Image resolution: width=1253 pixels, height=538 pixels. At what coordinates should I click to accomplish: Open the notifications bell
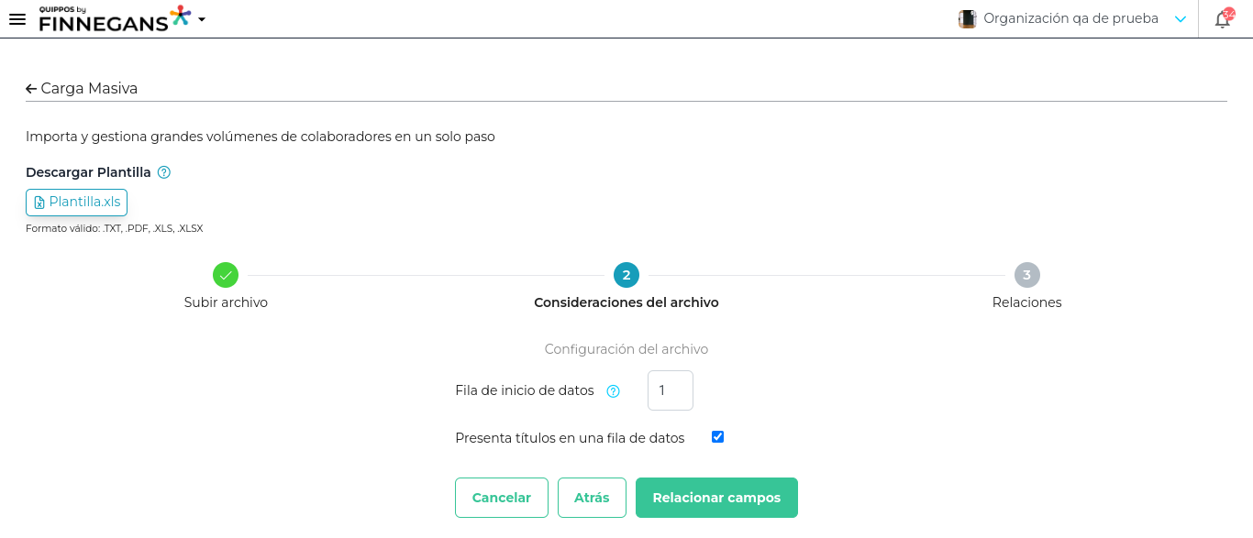point(1222,19)
